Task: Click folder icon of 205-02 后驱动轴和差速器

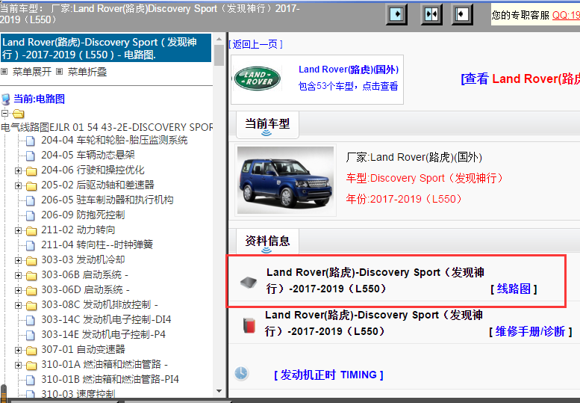Action: click(31, 185)
